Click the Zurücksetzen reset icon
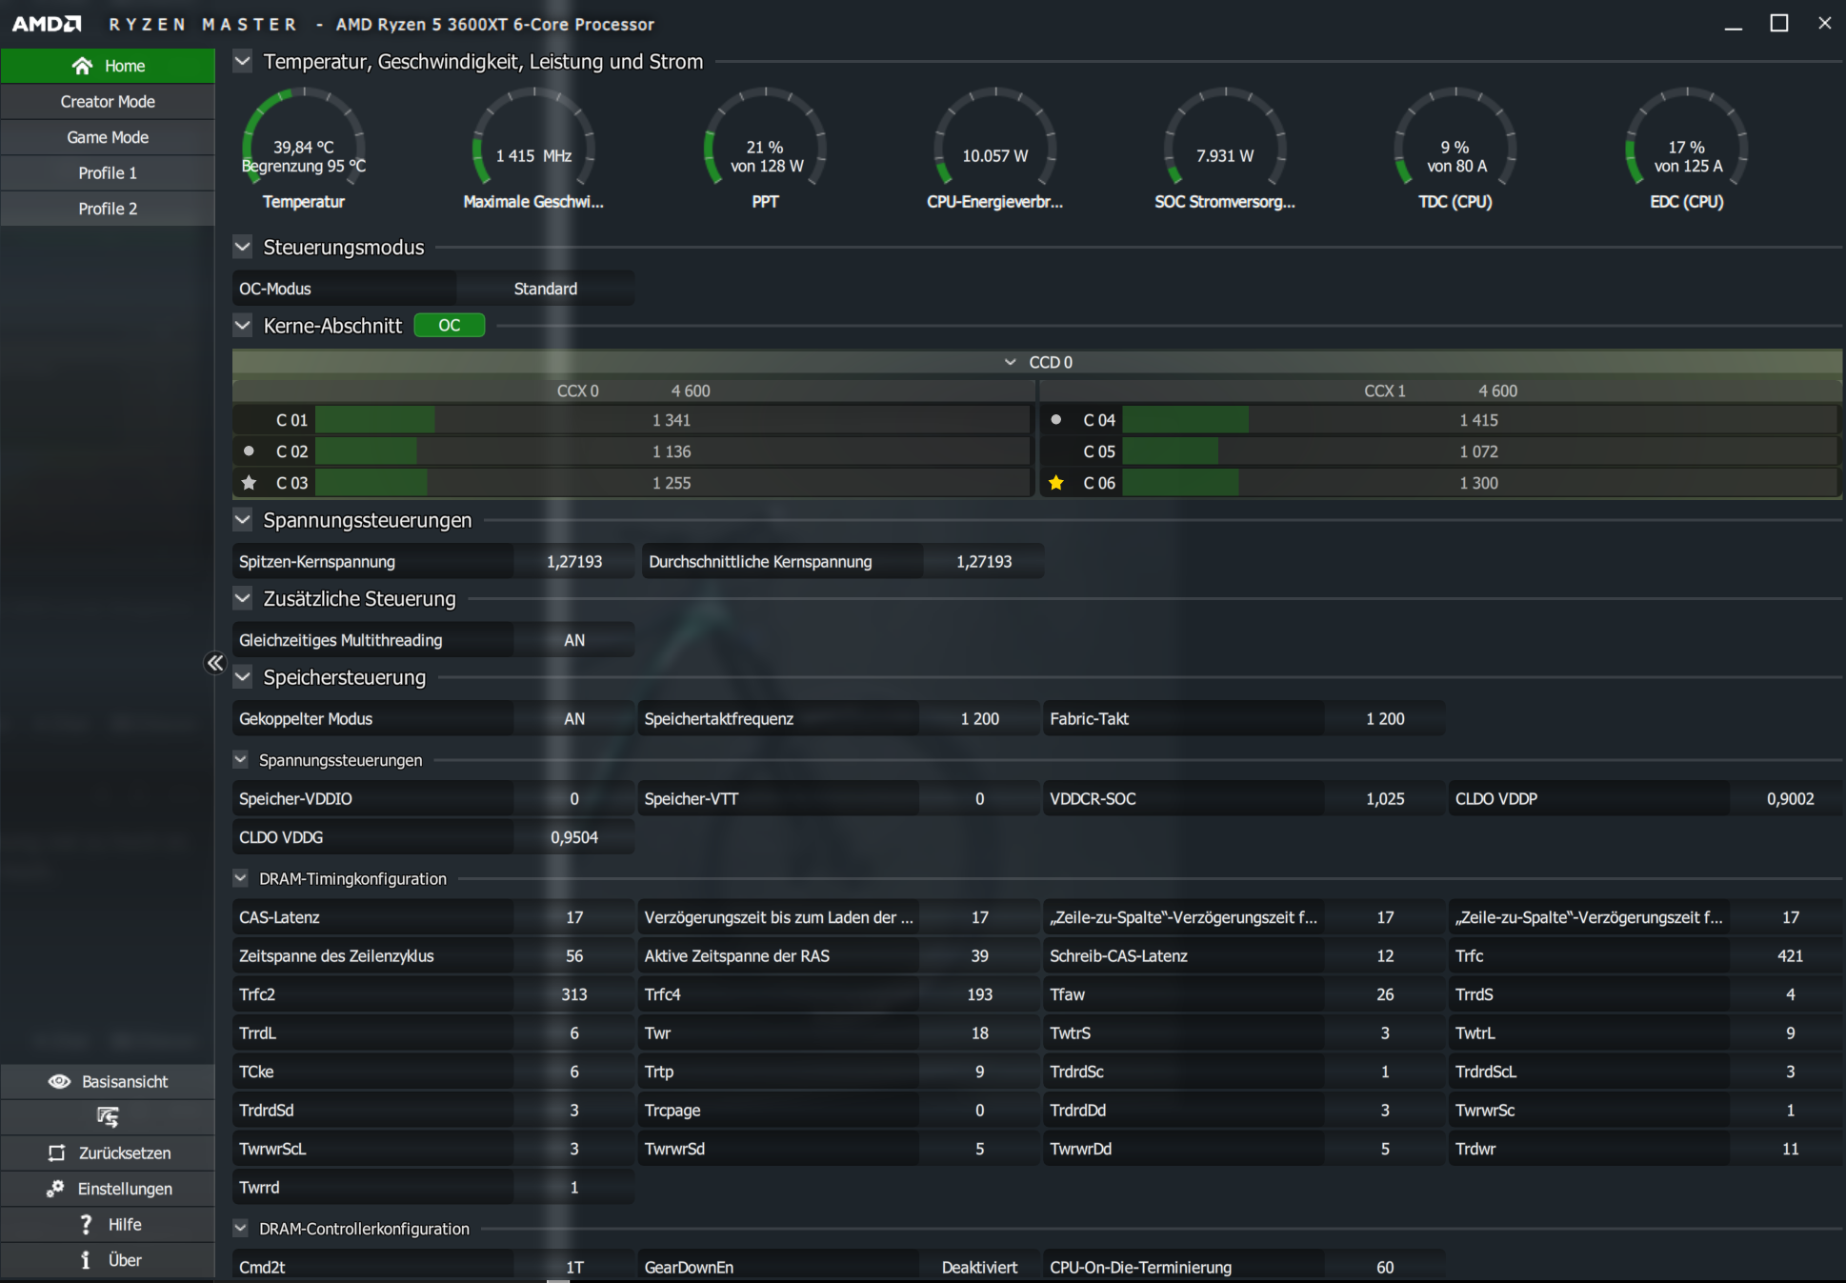Viewport: 1846px width, 1283px height. [56, 1153]
